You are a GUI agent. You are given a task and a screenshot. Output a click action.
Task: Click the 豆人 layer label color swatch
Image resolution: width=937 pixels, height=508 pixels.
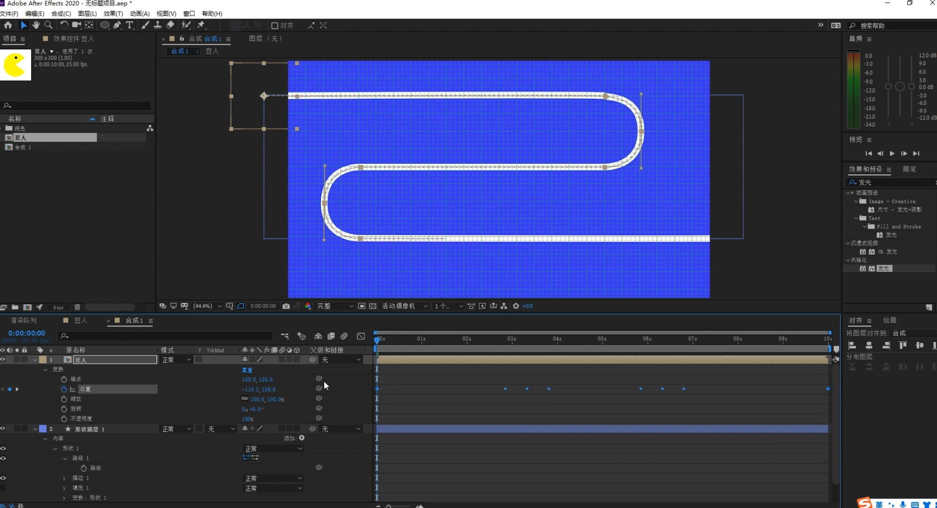tap(43, 360)
